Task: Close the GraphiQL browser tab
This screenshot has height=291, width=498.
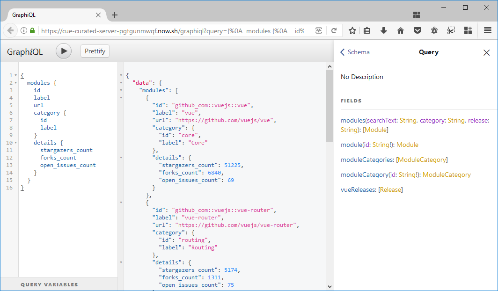Action: 98,15
